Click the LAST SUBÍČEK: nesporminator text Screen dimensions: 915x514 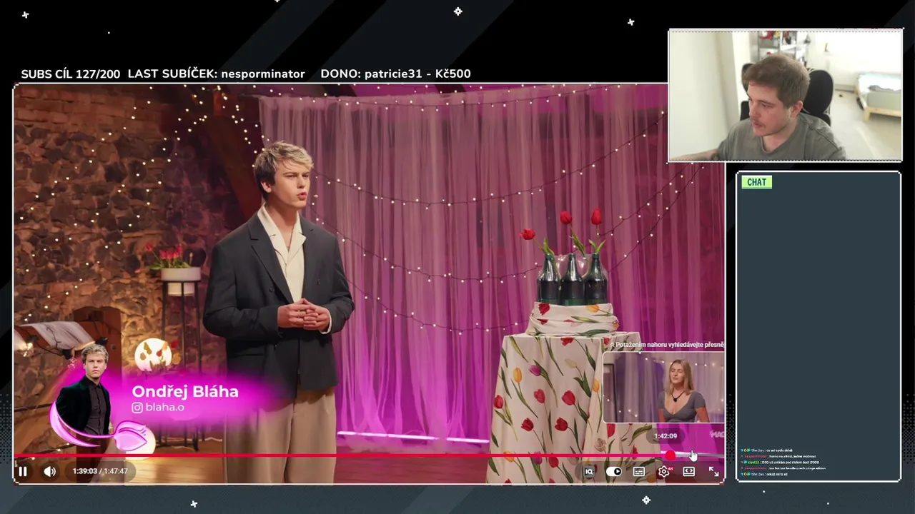click(216, 74)
